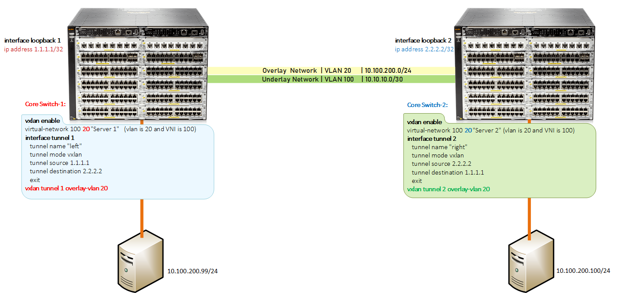Viewport: 633px width, 293px height.
Task: Click the orange link line above the right server
Action: click(x=529, y=219)
